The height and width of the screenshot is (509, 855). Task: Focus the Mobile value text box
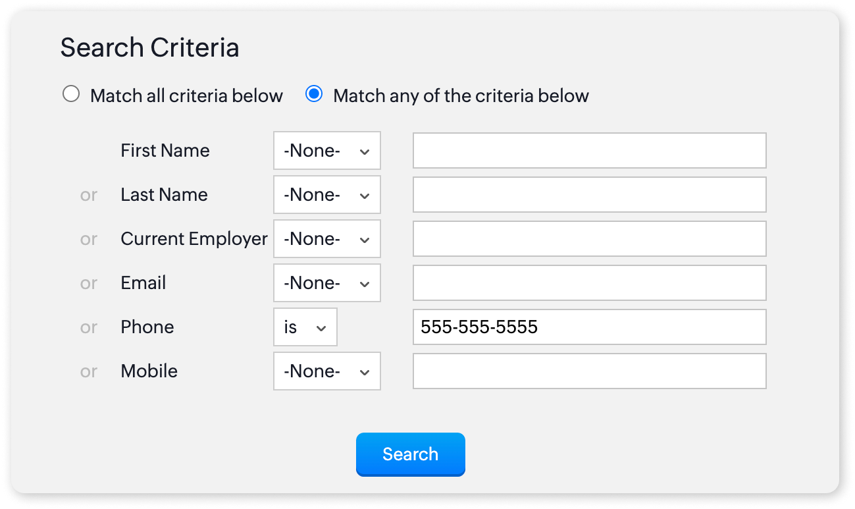[589, 371]
